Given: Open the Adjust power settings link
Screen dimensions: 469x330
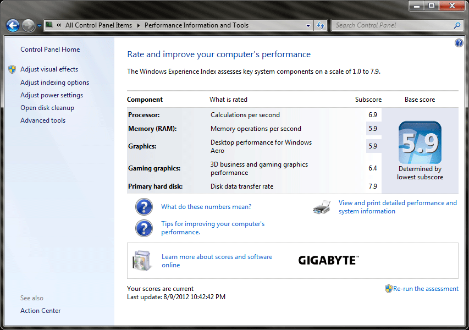Looking at the screenshot, I should tap(51, 95).
